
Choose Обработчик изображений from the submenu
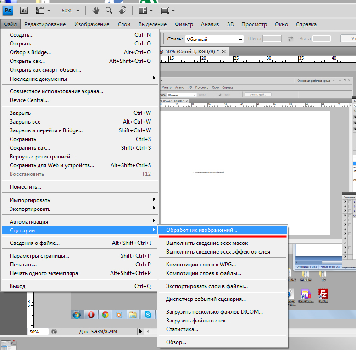(201, 230)
